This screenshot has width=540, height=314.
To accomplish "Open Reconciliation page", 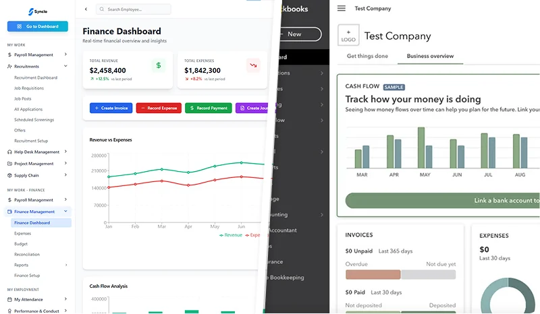I will (x=27, y=255).
